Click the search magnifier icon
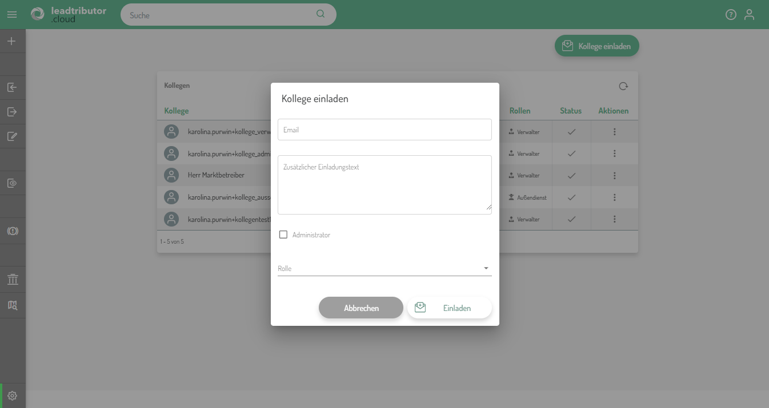This screenshot has width=769, height=408. coord(321,14)
